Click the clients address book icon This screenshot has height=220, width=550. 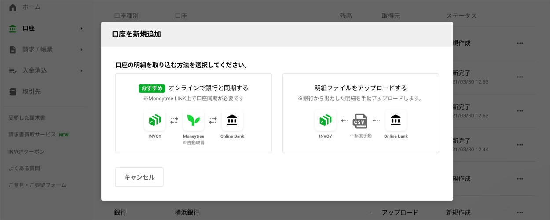[x=13, y=92]
